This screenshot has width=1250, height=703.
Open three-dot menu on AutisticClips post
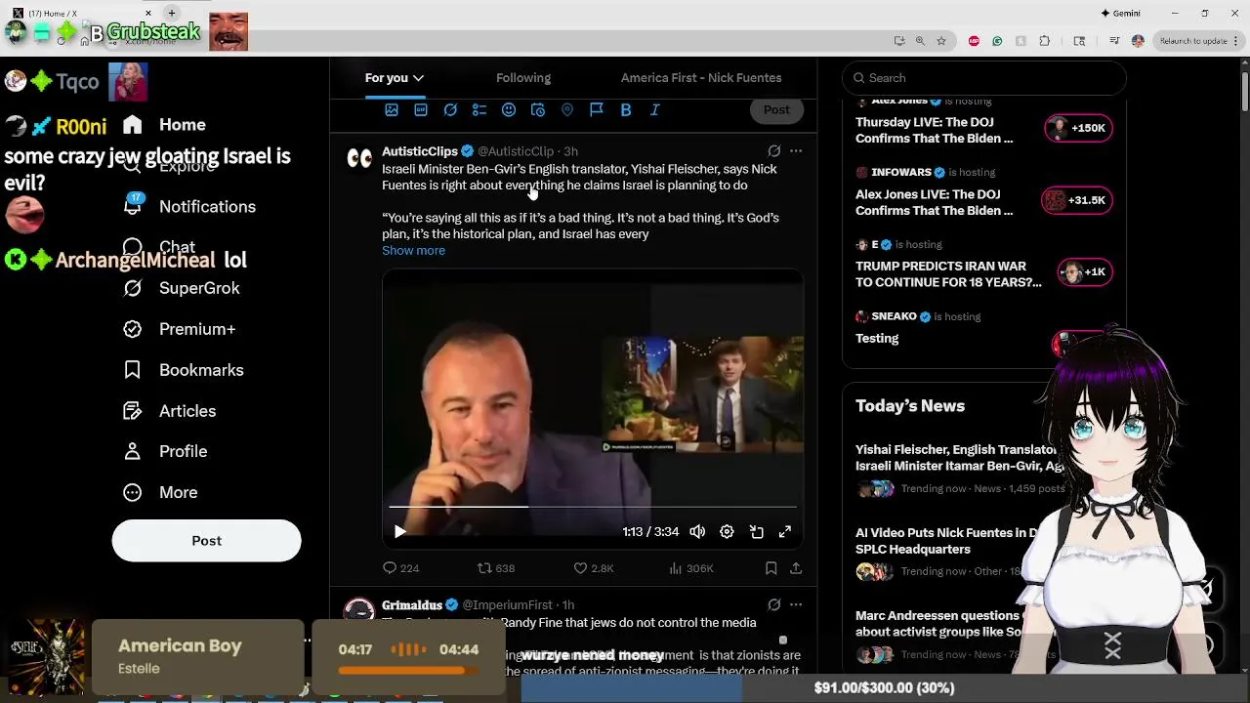pos(796,151)
